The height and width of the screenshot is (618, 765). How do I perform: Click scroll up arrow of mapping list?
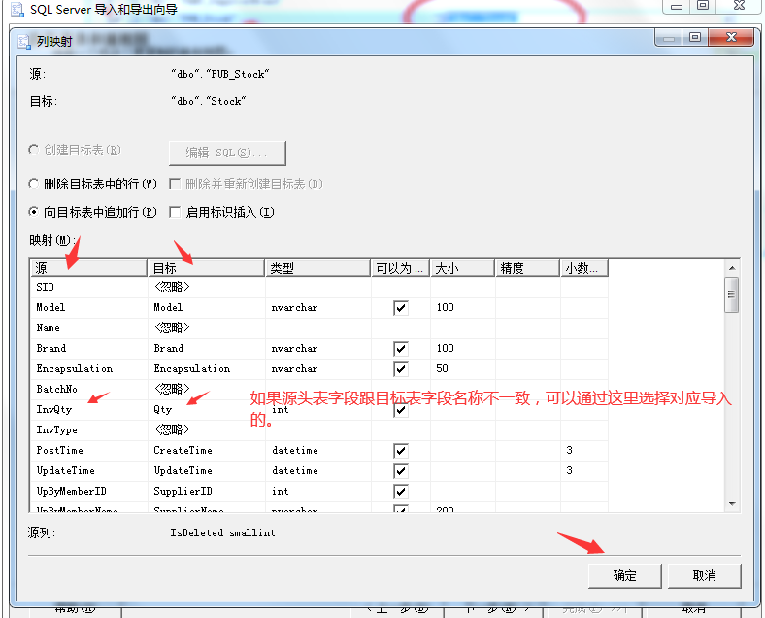tap(732, 268)
